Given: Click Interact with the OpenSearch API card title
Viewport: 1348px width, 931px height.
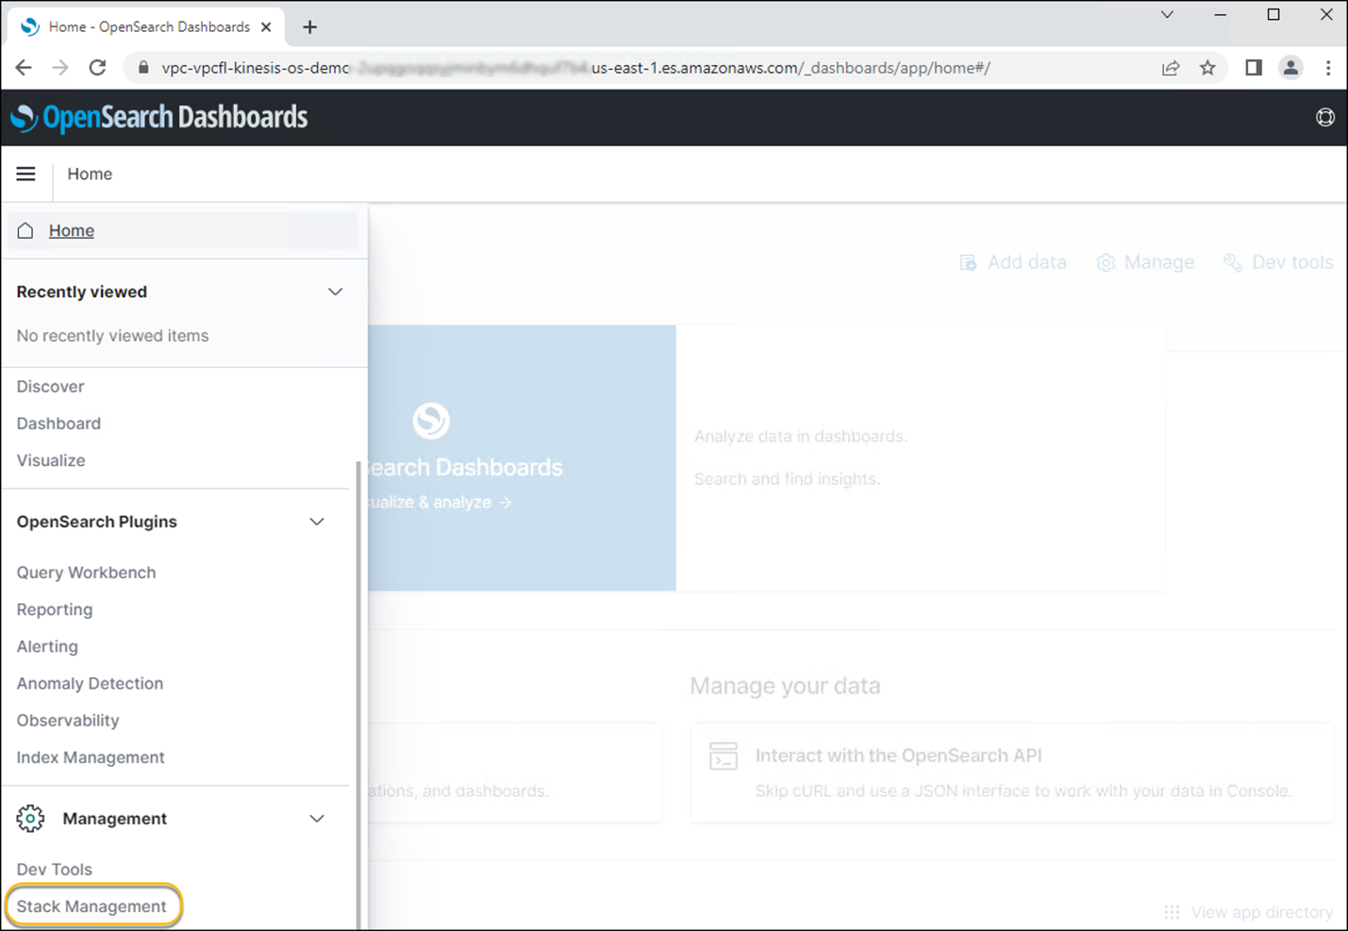Looking at the screenshot, I should 898,756.
